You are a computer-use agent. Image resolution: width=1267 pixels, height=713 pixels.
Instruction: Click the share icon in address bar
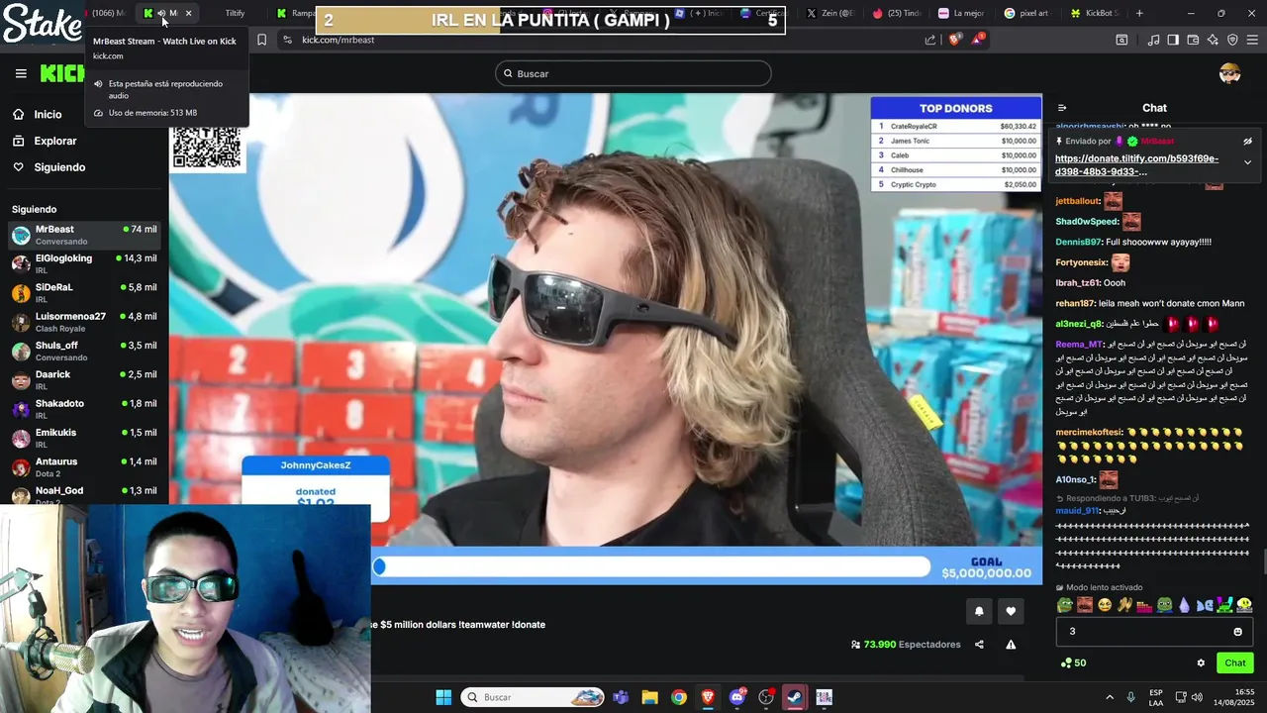[x=930, y=40]
